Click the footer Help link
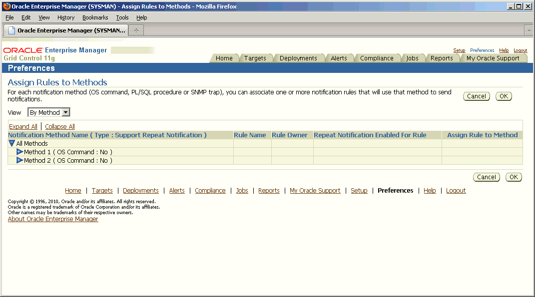 (430, 190)
